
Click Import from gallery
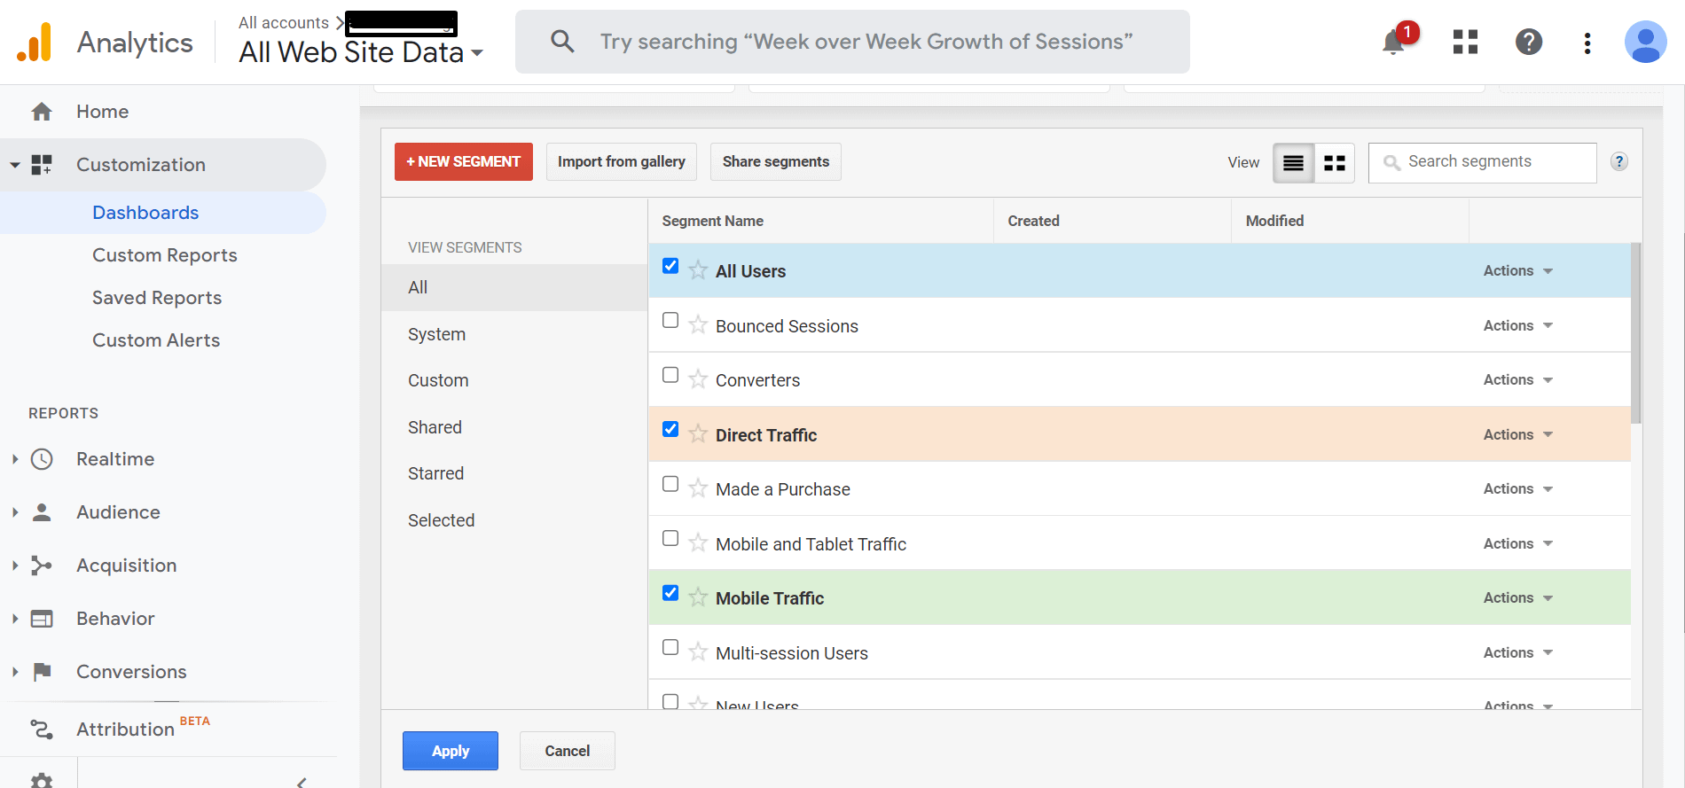coord(622,161)
